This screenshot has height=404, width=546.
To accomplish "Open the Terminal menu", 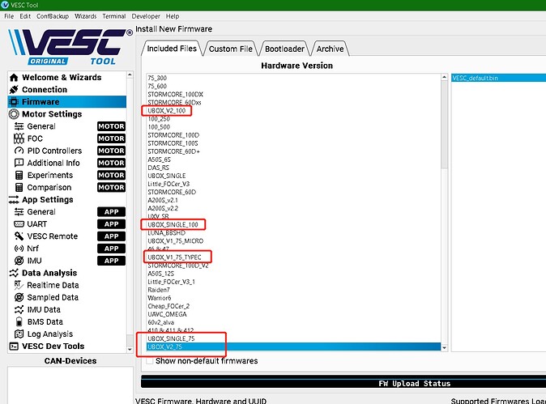I will [x=114, y=16].
